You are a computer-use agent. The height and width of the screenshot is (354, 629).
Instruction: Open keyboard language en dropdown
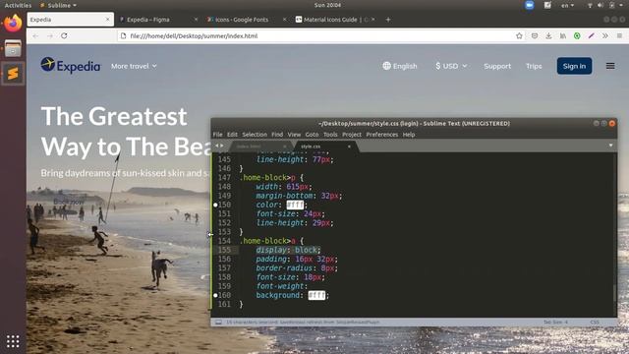(567, 5)
